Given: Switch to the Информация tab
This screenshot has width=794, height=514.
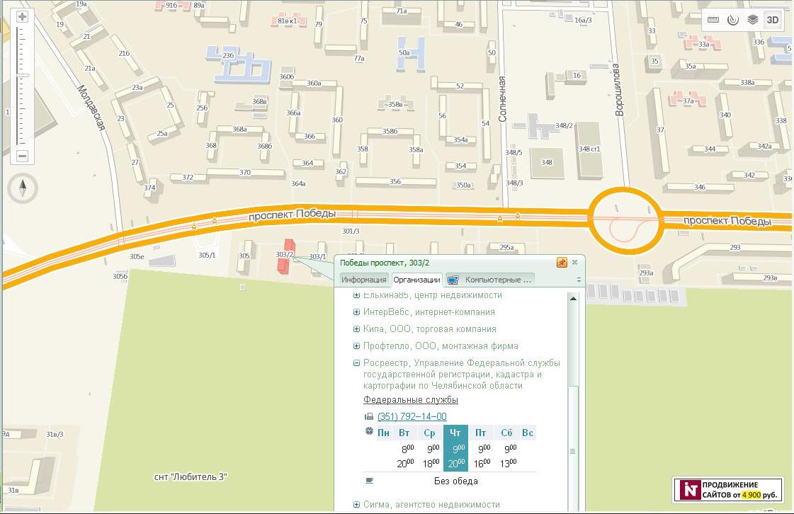Looking at the screenshot, I should pos(364,280).
